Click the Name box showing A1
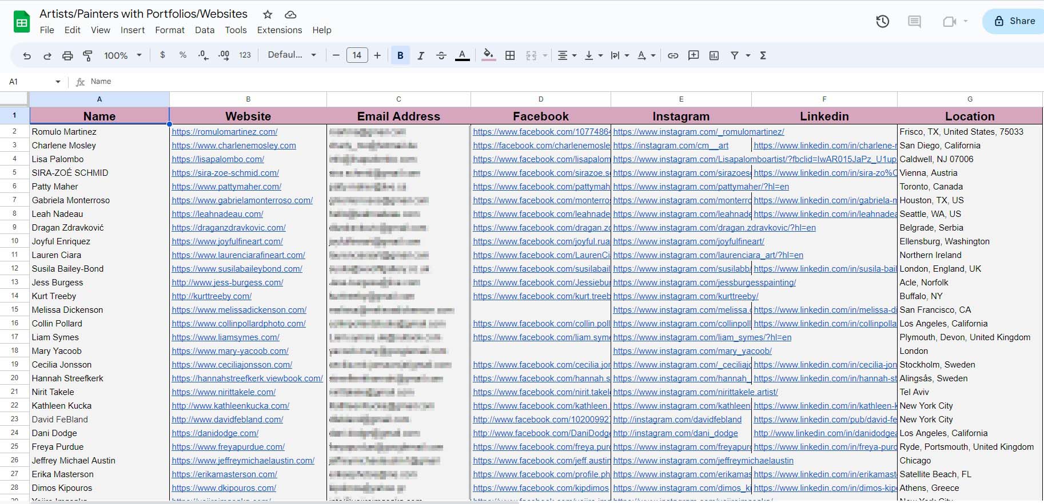Image resolution: width=1044 pixels, height=504 pixels. point(34,82)
